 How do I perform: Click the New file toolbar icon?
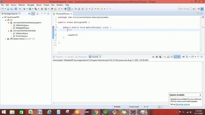[x=3, y=9]
